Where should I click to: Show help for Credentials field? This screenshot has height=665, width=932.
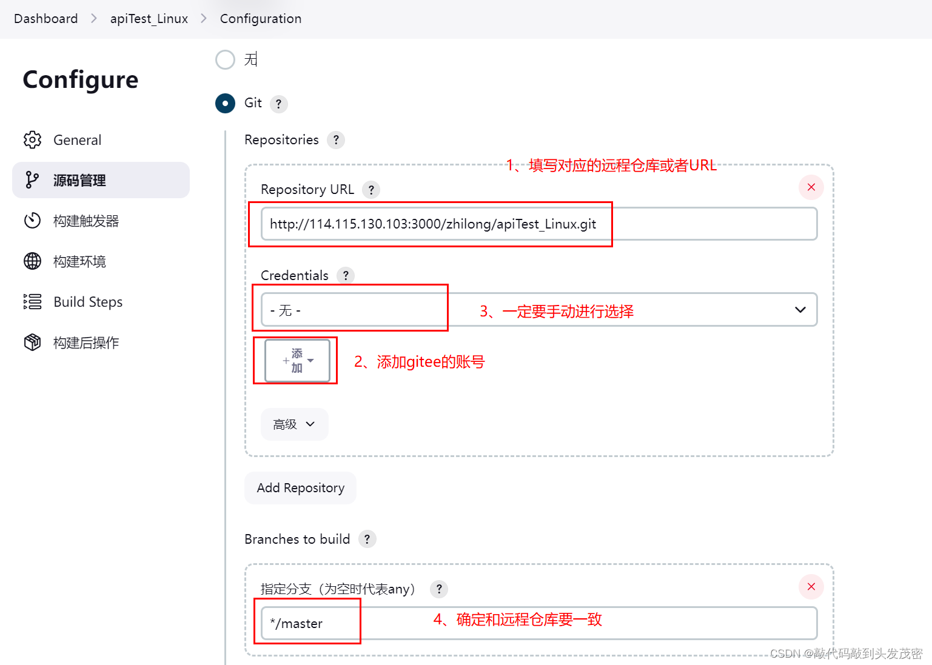346,276
